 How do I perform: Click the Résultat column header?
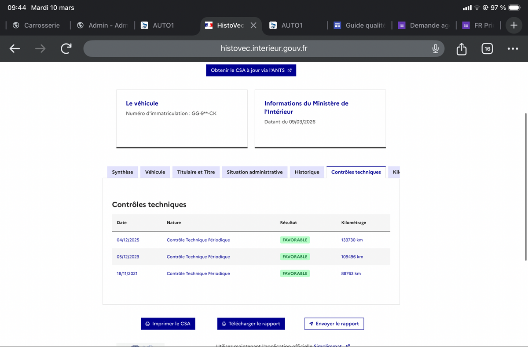pos(288,223)
